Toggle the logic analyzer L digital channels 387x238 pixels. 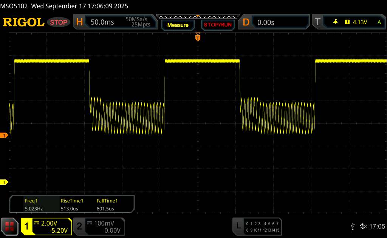pos(257,226)
